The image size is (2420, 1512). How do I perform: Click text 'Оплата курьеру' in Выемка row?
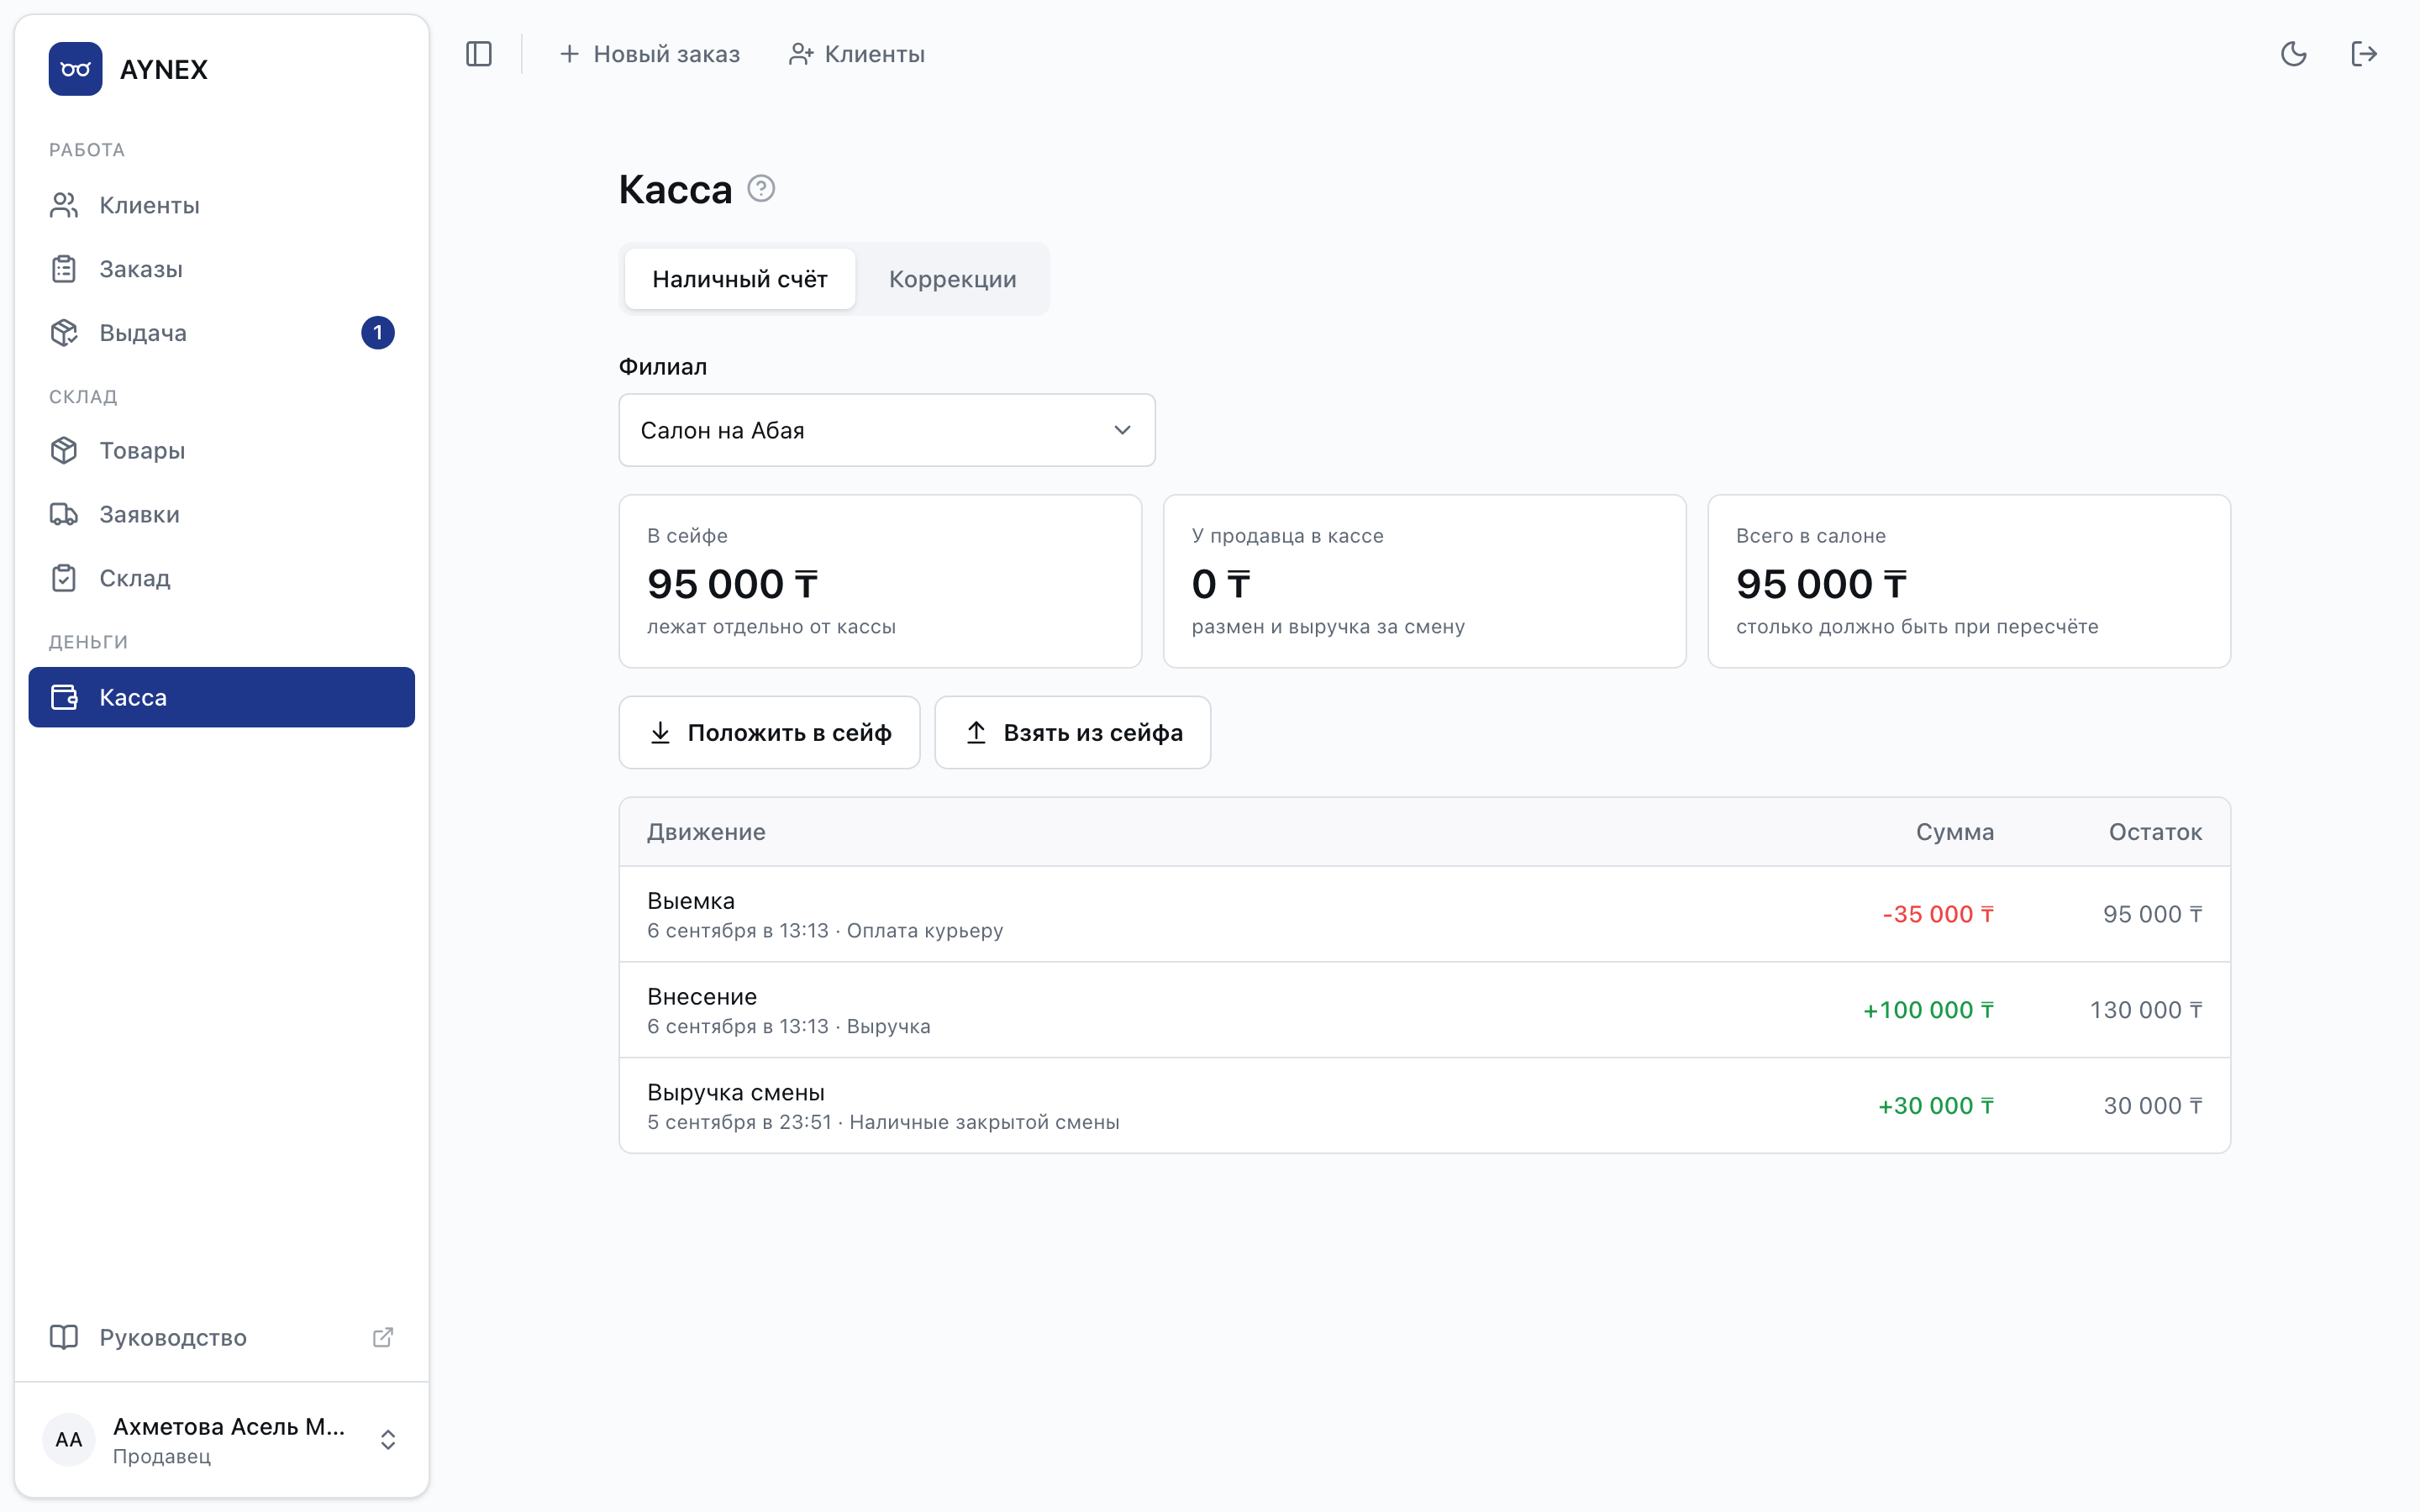click(925, 931)
